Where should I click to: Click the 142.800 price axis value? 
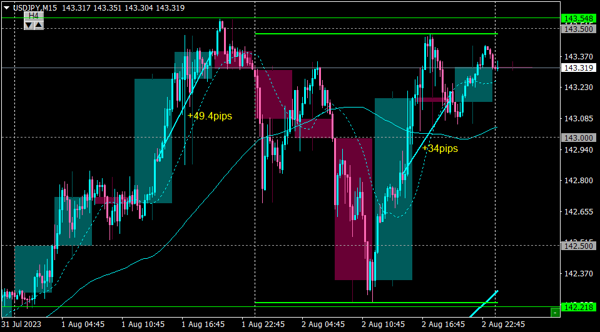point(579,180)
